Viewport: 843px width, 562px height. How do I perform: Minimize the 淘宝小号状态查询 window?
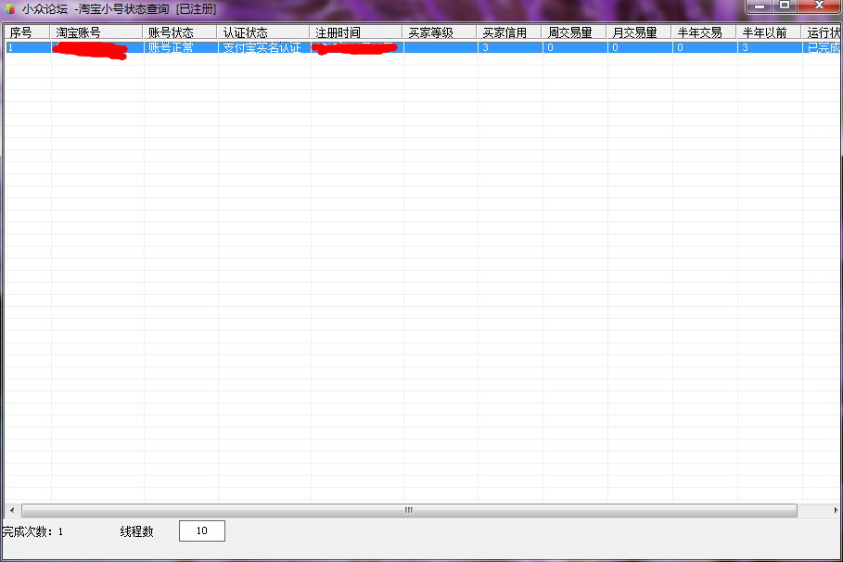point(760,6)
